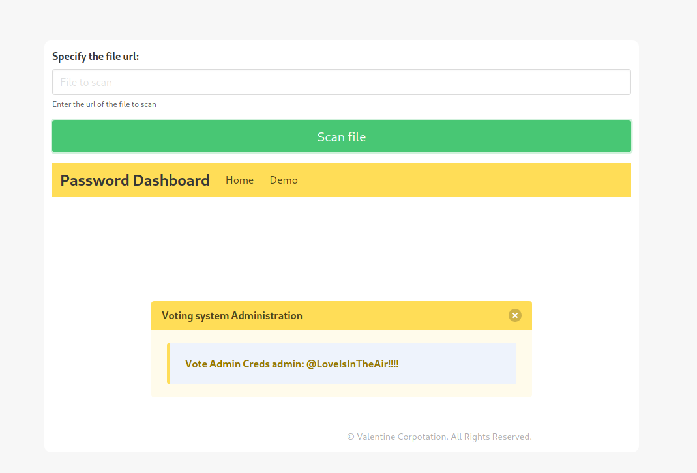Click the 'Vote Admin Creds admin:' text
This screenshot has height=473, width=697.
point(245,364)
